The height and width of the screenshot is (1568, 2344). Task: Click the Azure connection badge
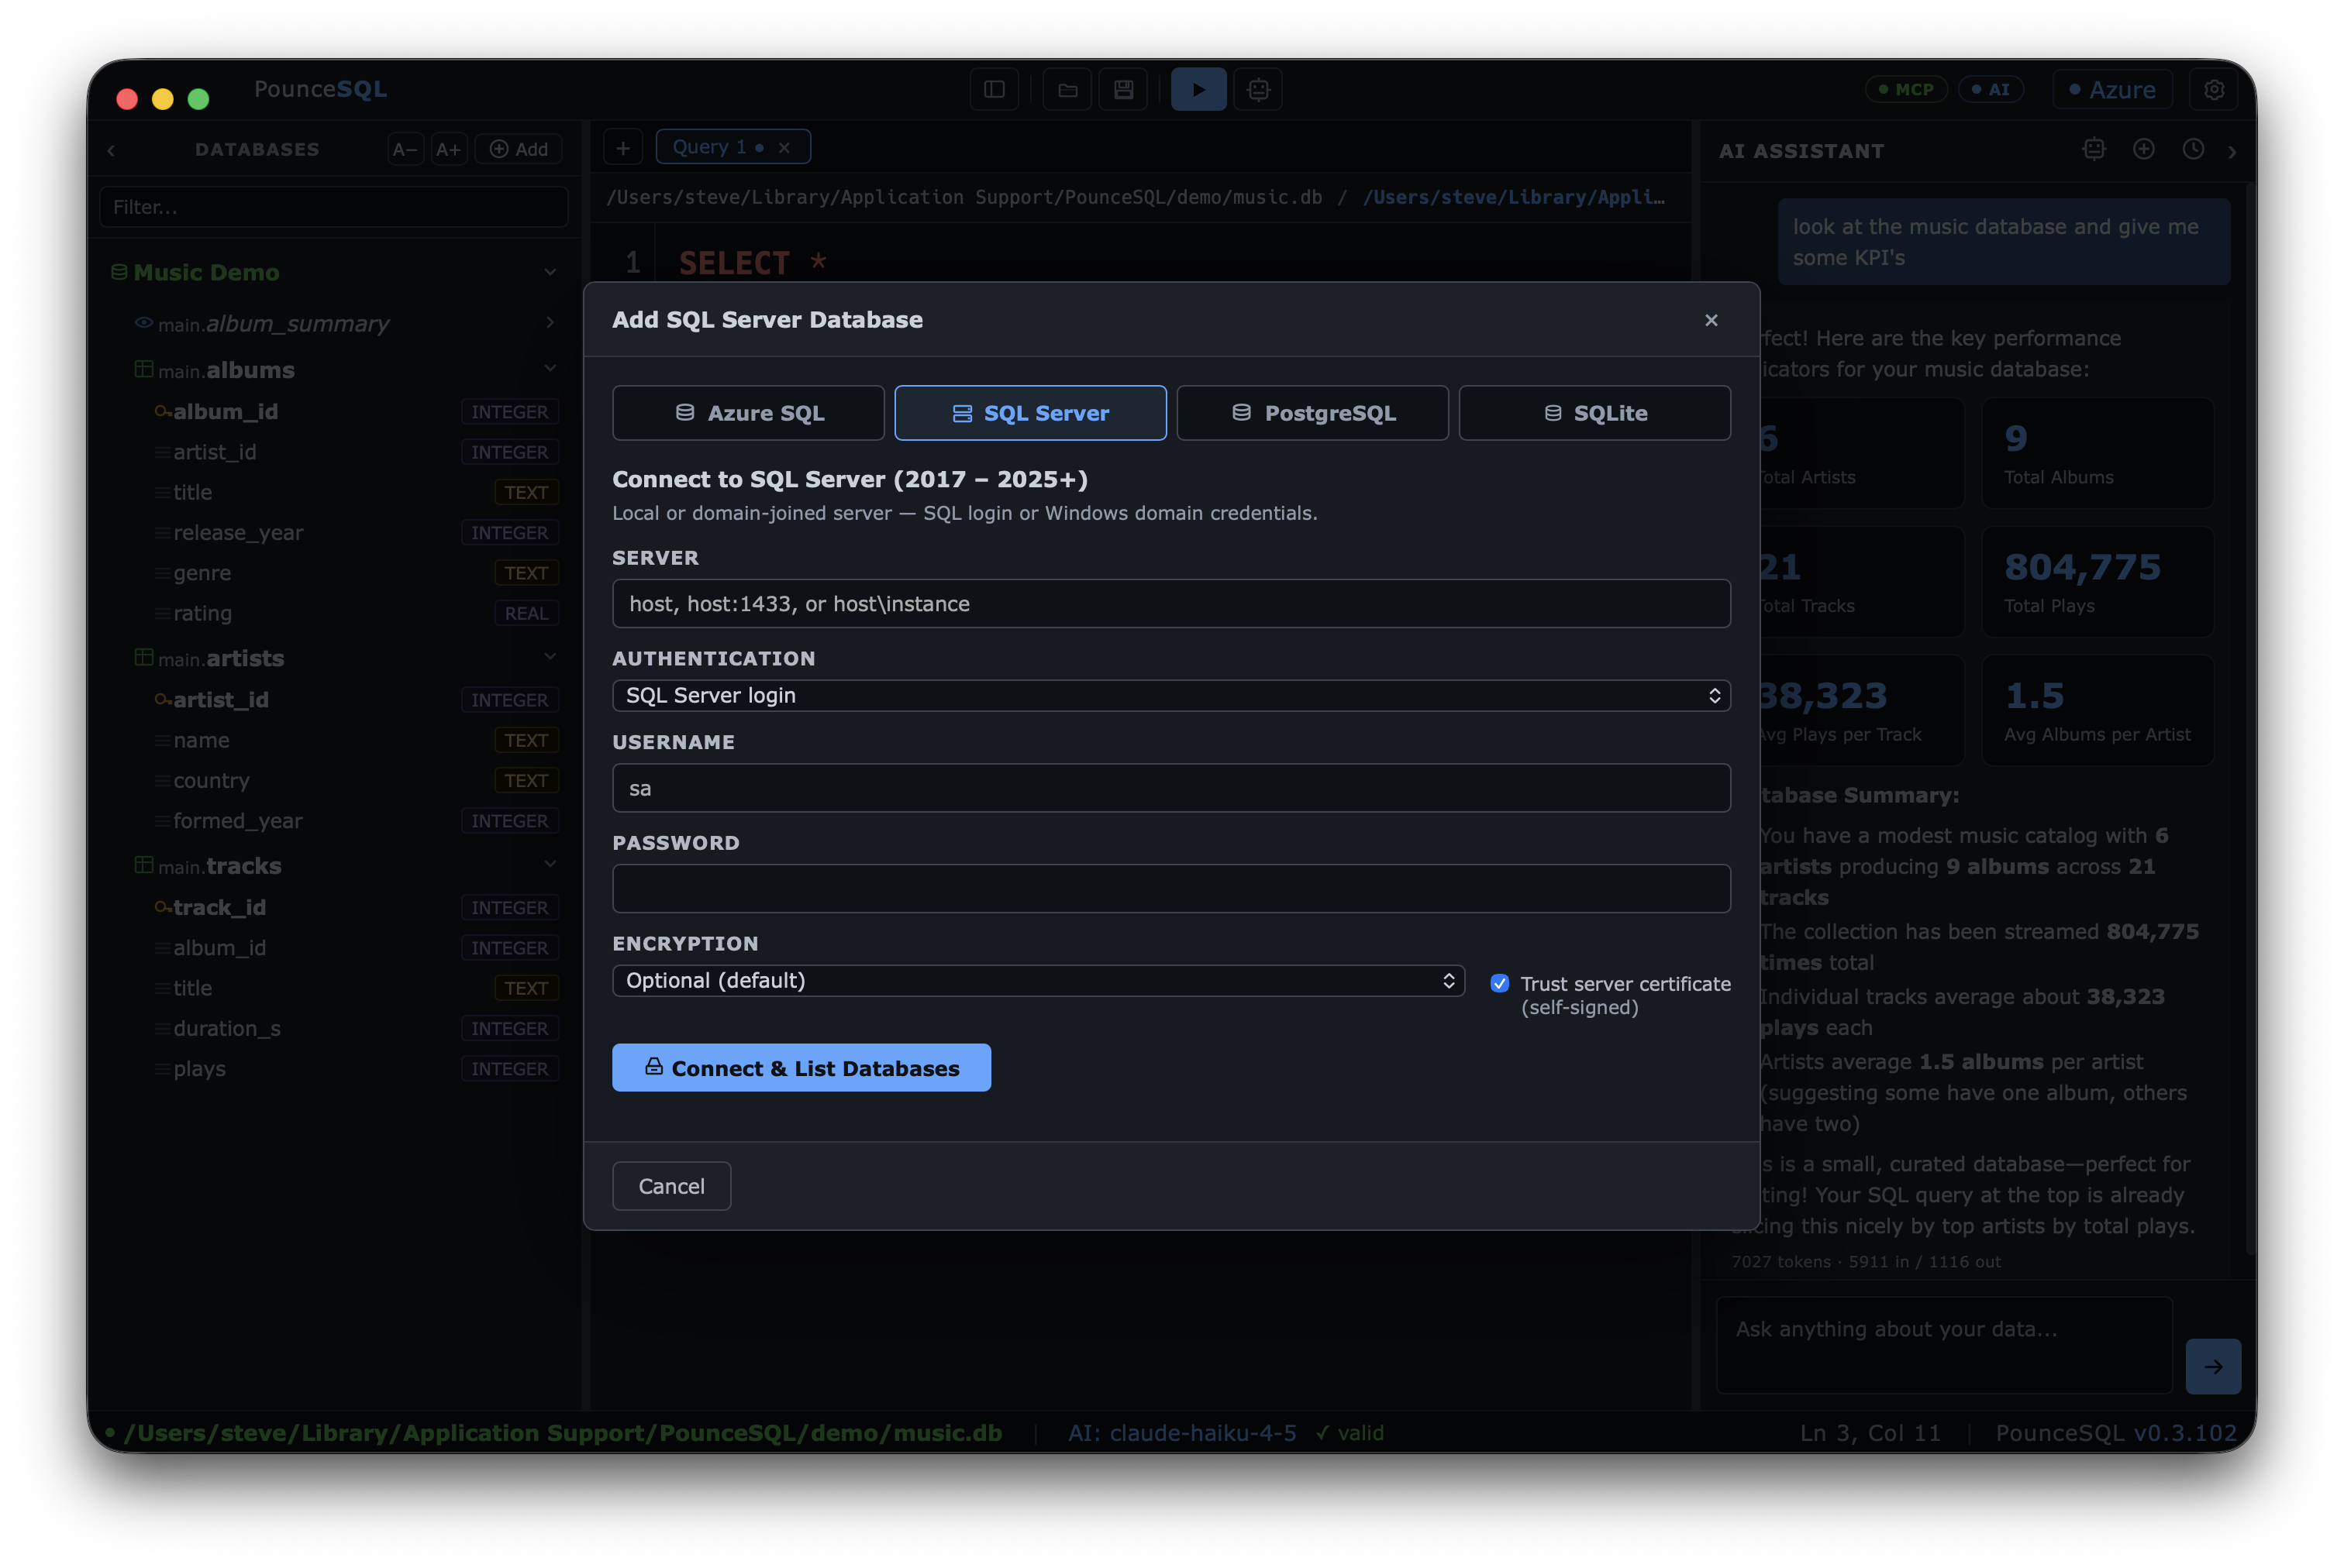pyautogui.click(x=2112, y=90)
